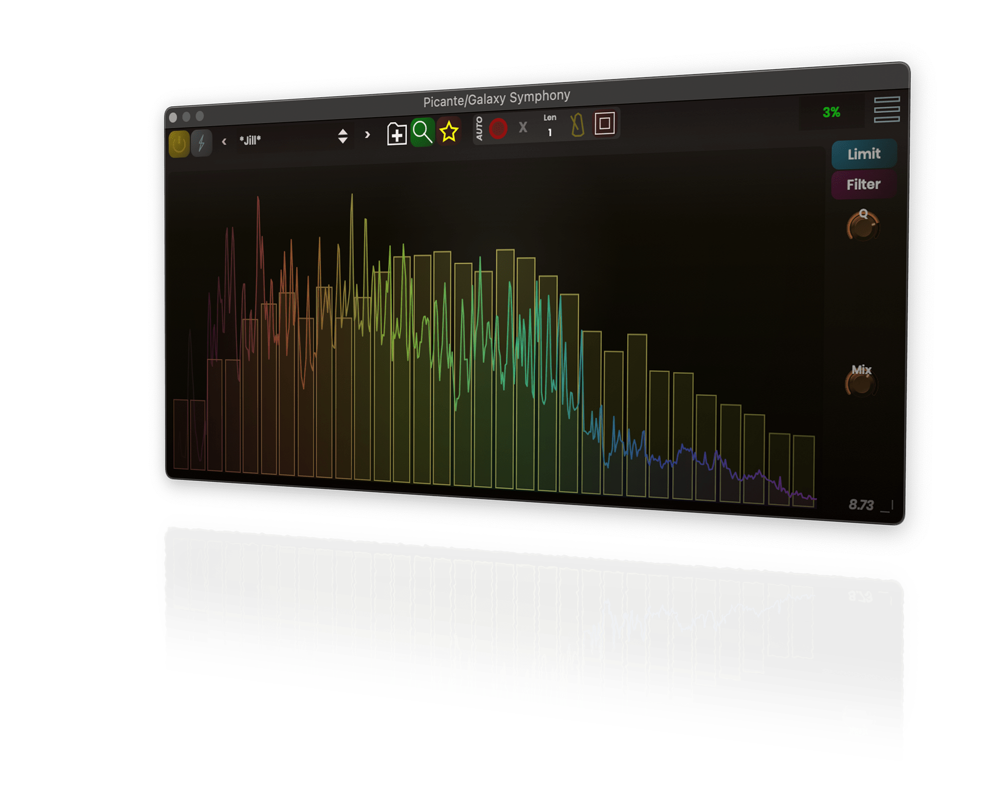Toggle the yellow power bypass button

[x=179, y=144]
